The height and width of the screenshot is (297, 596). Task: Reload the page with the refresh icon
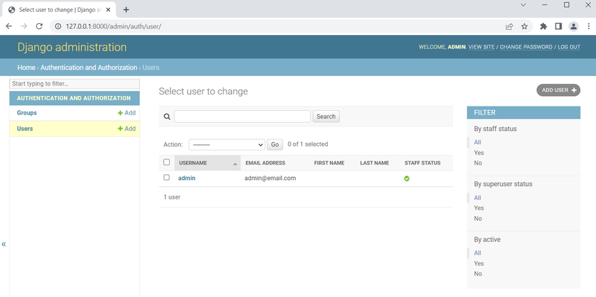tap(39, 26)
